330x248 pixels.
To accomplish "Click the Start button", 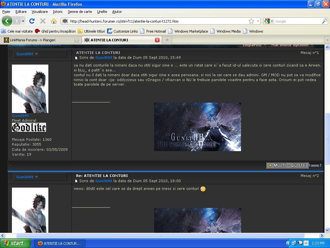I will (x=15, y=243).
